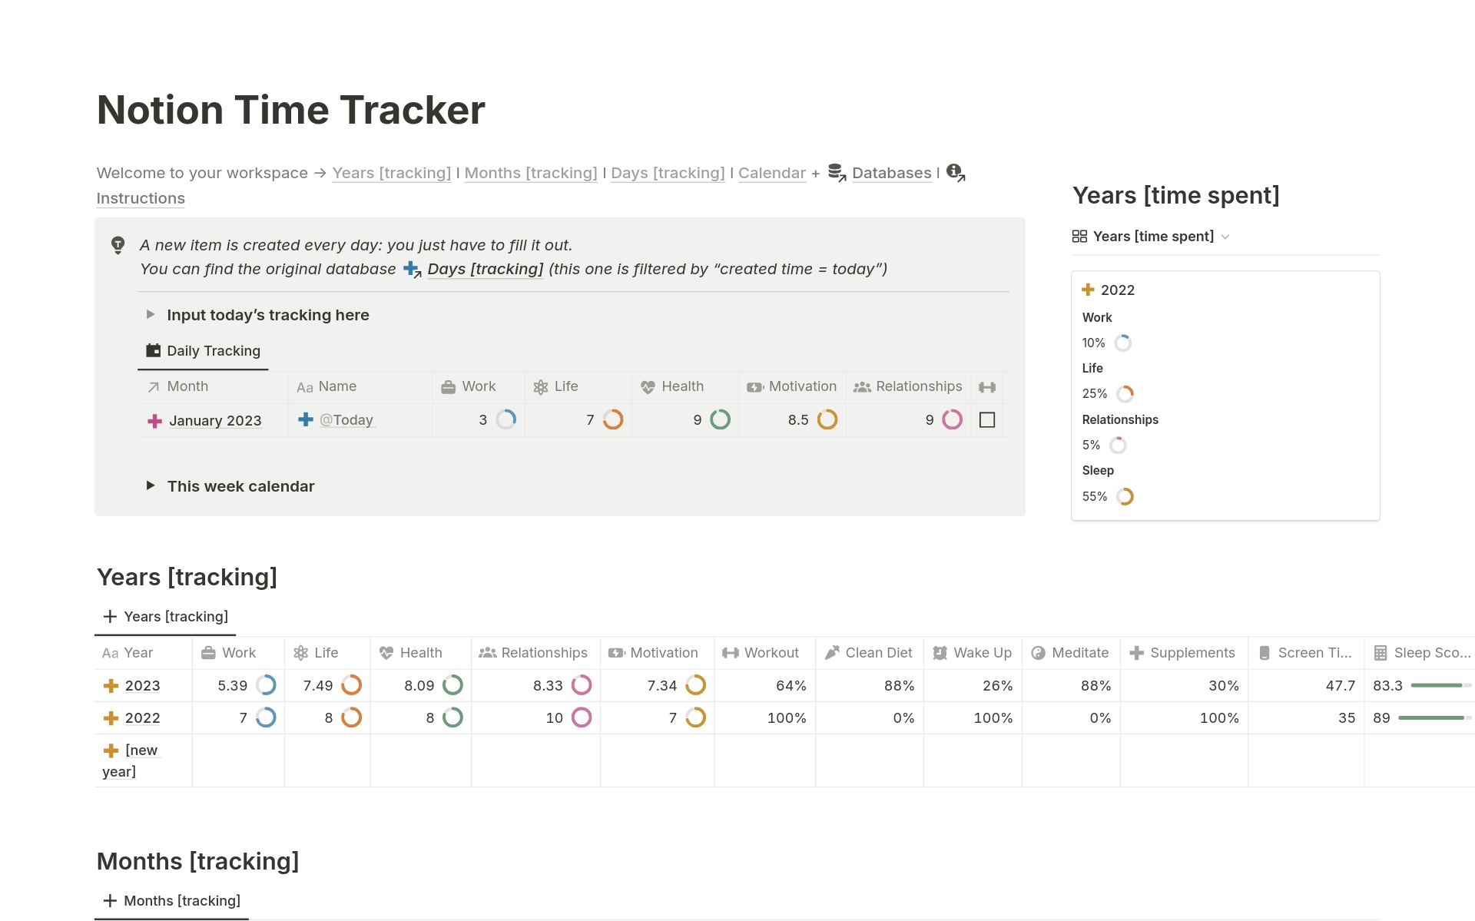Click the 64% Workout cell for 2023
Image resolution: width=1475 pixels, height=921 pixels.
[765, 686]
